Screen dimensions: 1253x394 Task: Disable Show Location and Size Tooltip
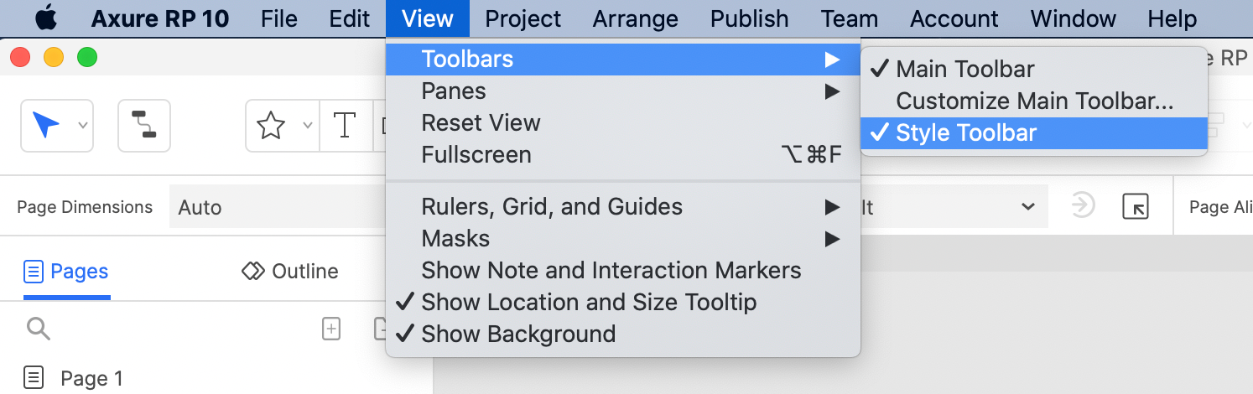tap(623, 302)
